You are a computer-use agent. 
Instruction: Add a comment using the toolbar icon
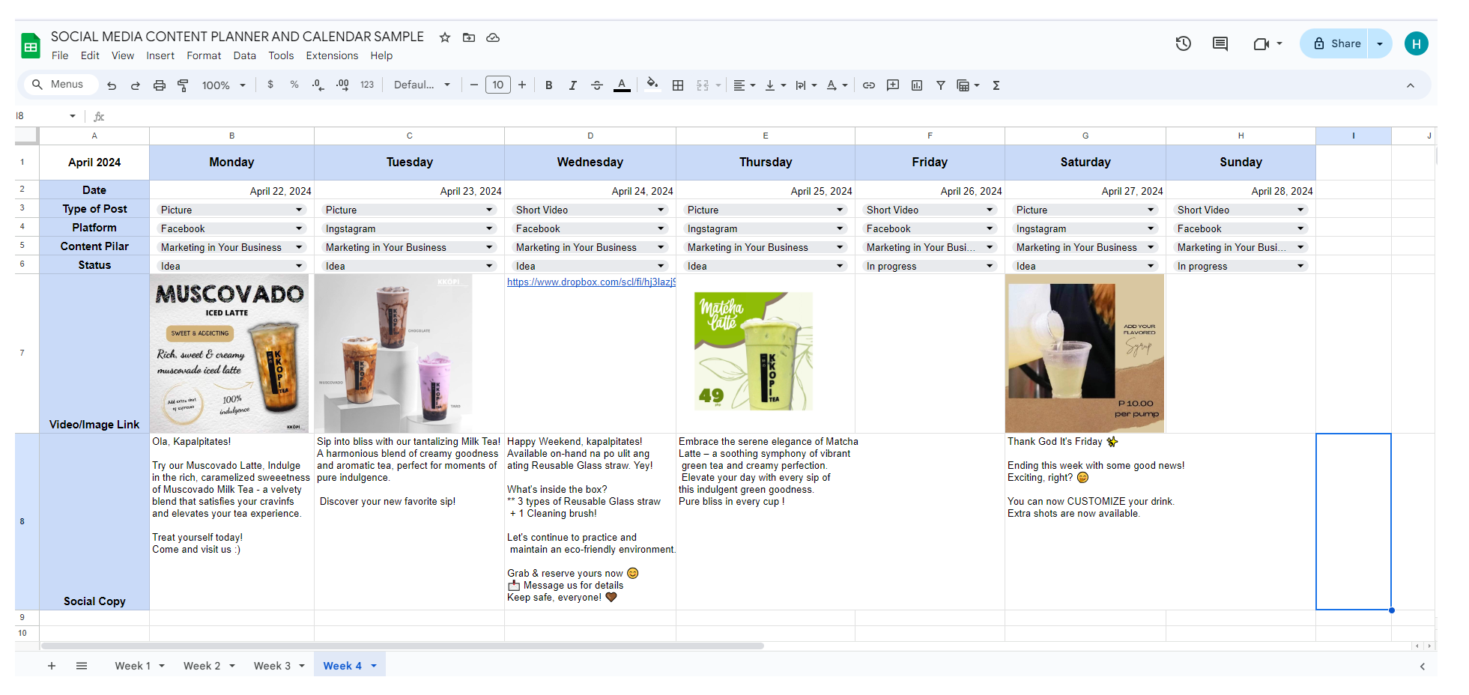coord(893,85)
